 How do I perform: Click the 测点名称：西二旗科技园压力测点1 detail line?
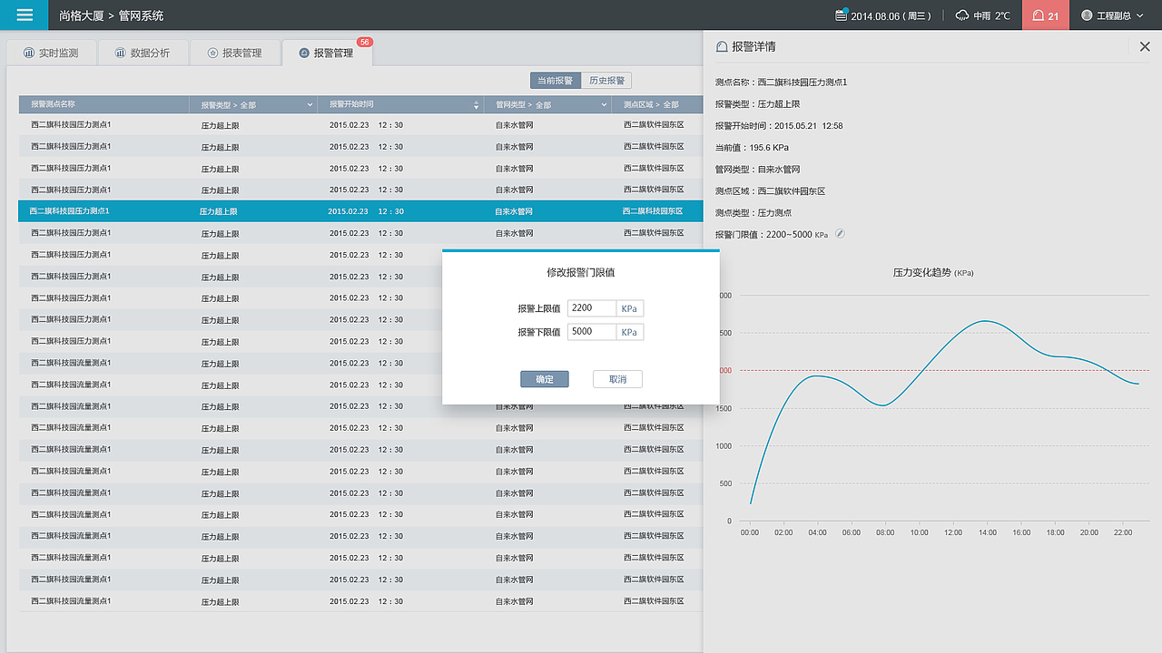point(782,83)
